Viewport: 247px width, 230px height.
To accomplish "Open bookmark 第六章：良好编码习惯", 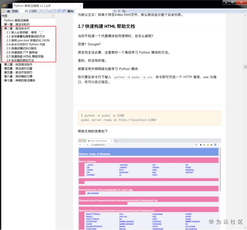I will pos(18,77).
